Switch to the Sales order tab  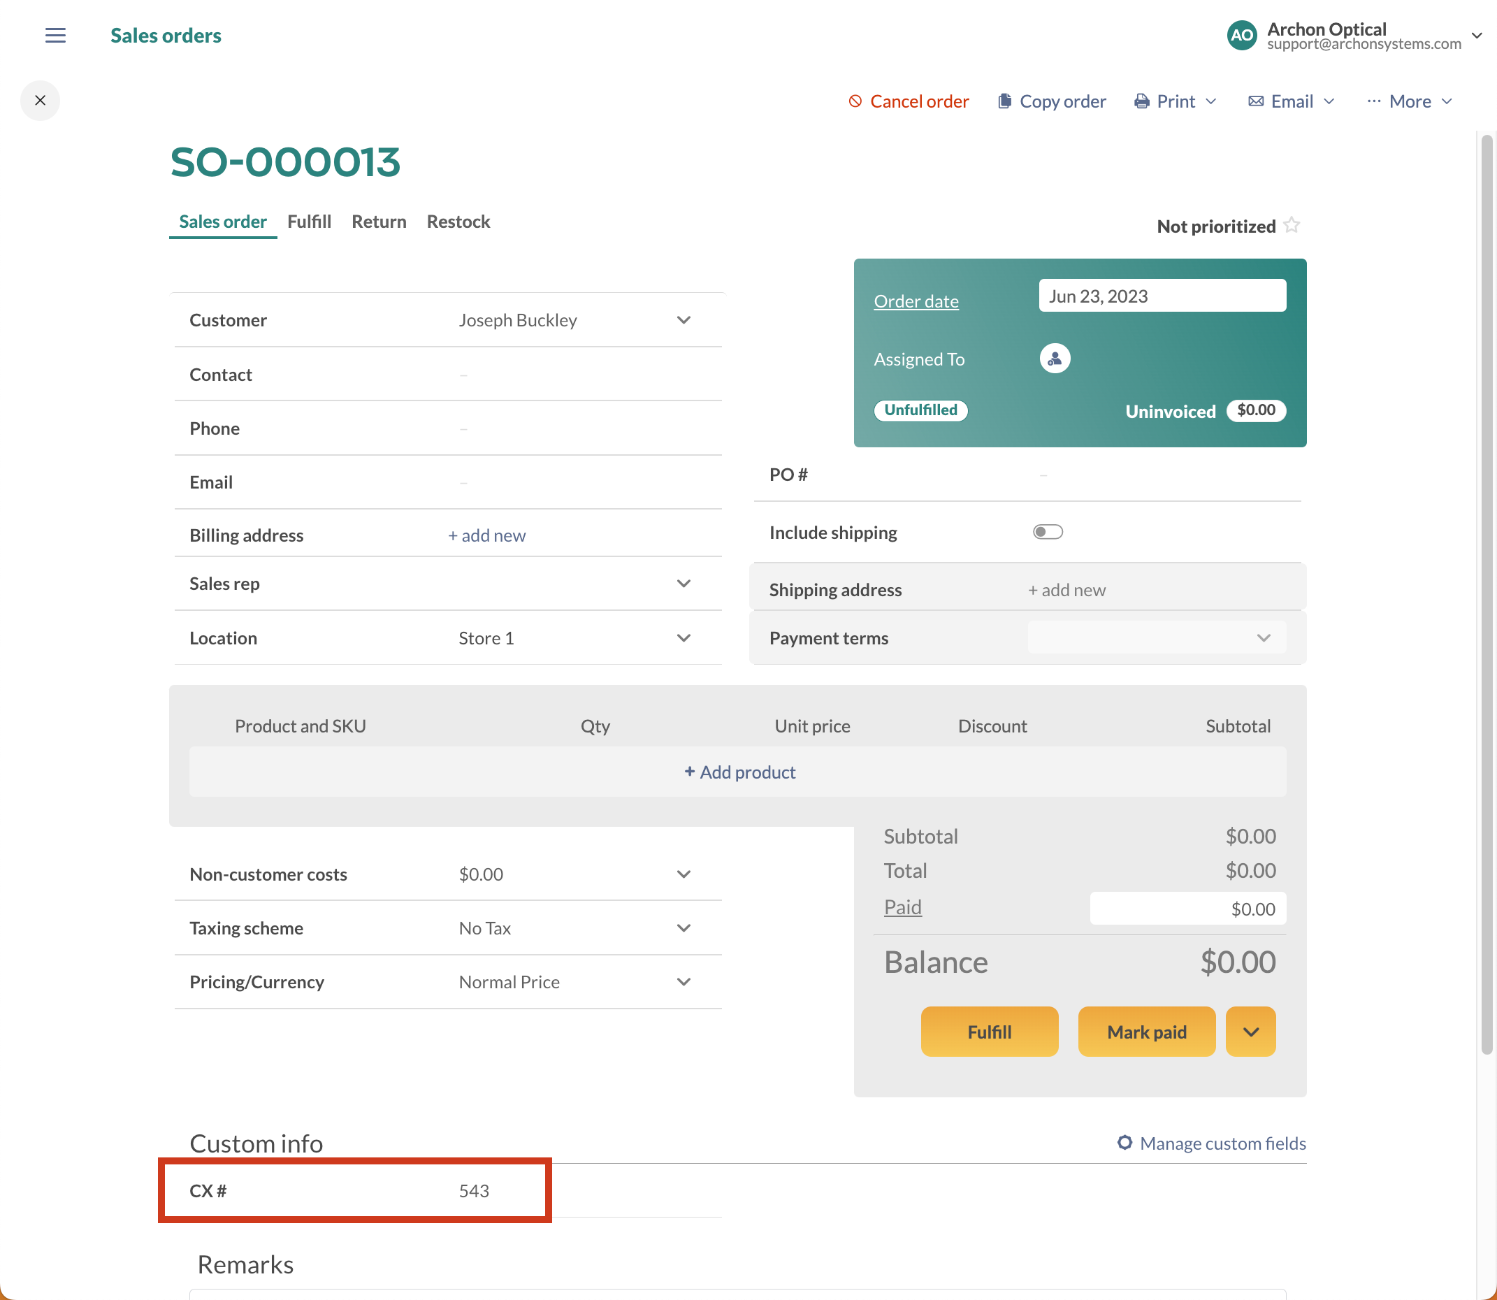(x=223, y=222)
